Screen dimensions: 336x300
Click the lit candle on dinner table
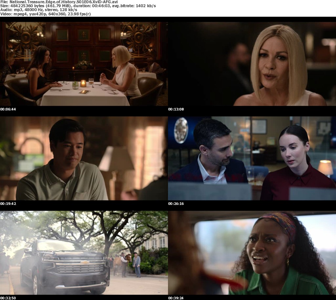point(83,84)
